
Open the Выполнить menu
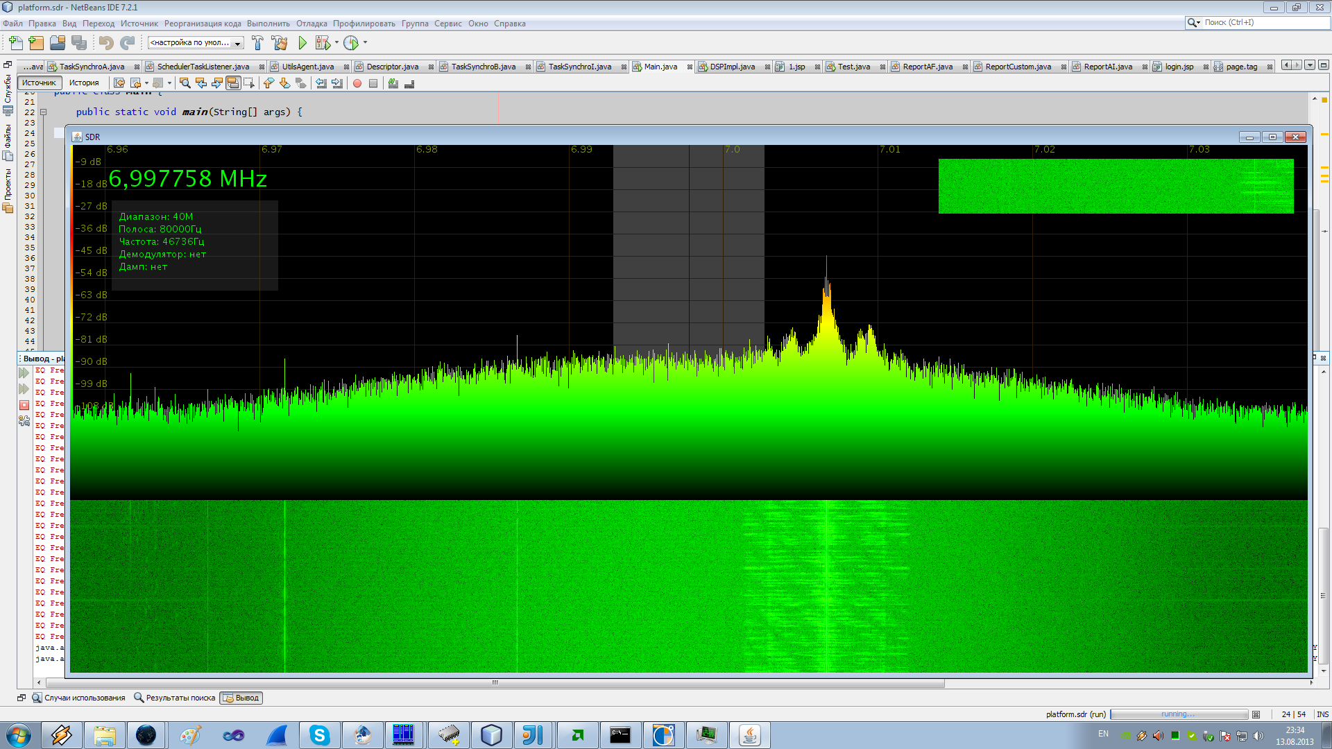click(268, 24)
